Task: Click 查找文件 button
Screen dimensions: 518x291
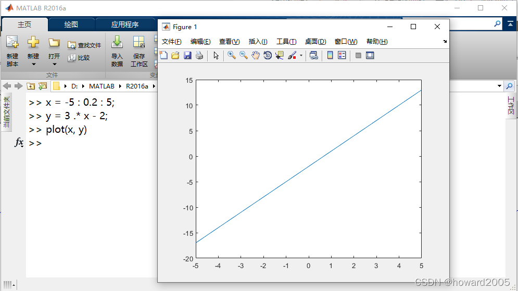Action: (84, 45)
